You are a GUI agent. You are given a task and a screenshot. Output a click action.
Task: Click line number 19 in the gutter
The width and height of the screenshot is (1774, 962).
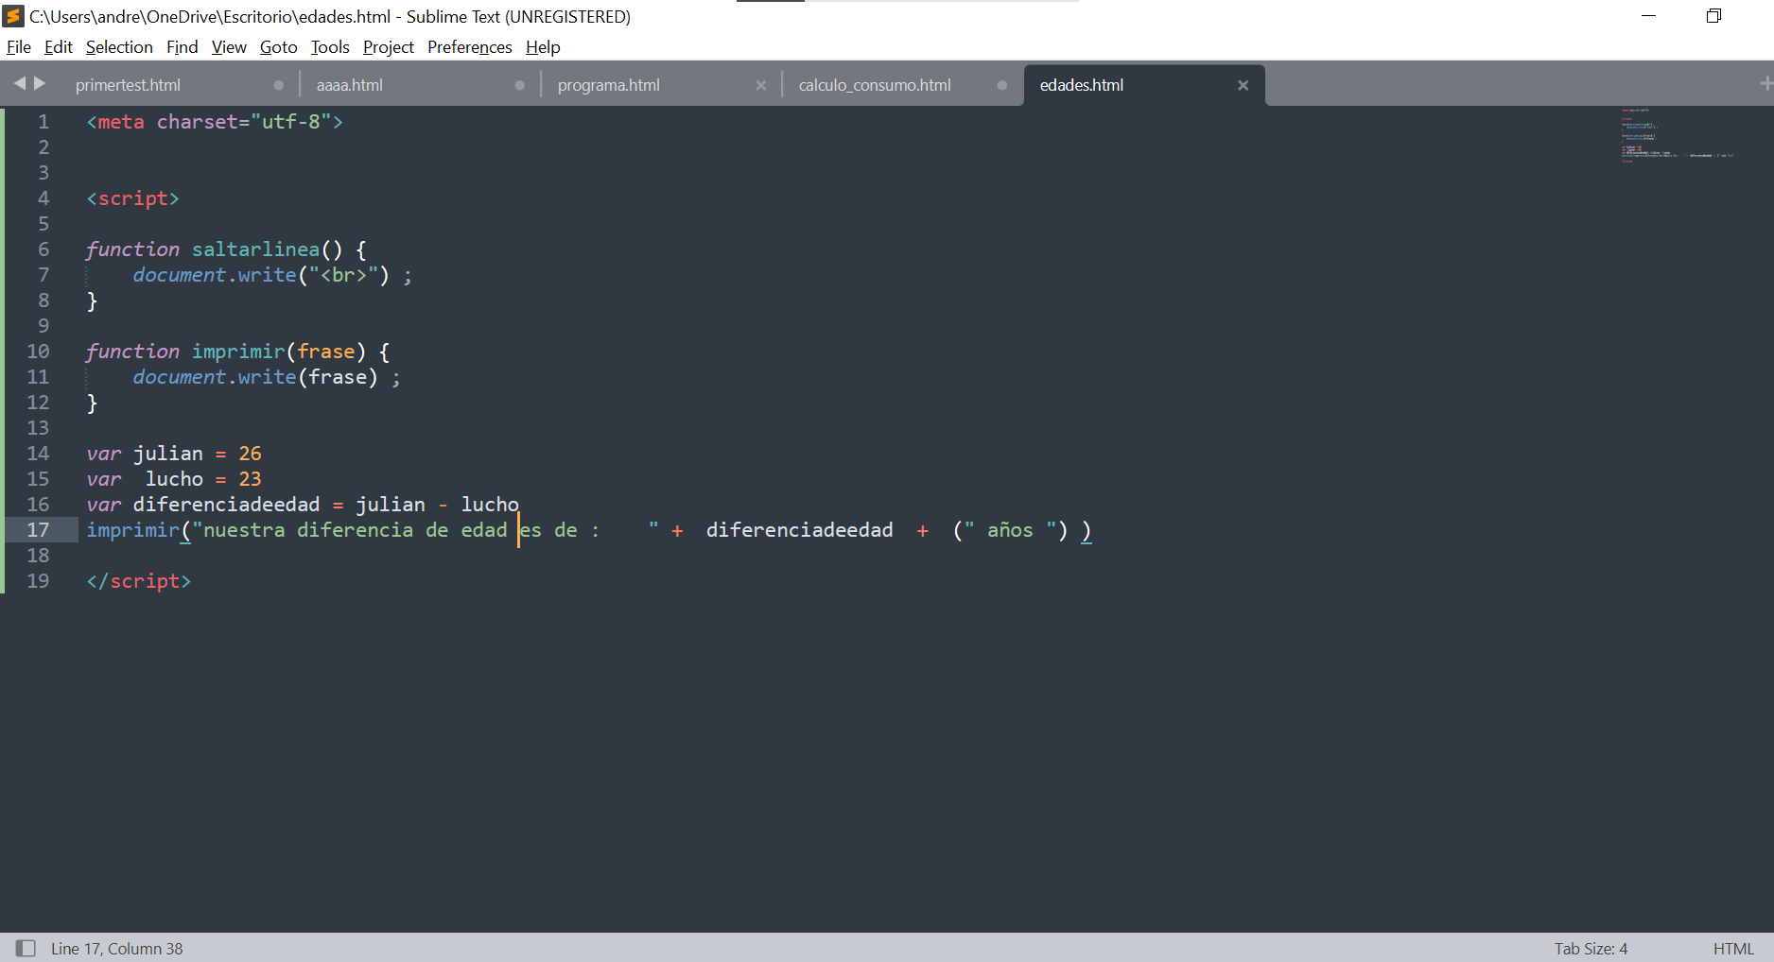pos(38,581)
